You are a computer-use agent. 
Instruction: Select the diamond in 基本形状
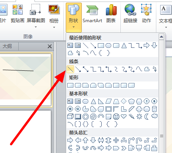[124, 101]
